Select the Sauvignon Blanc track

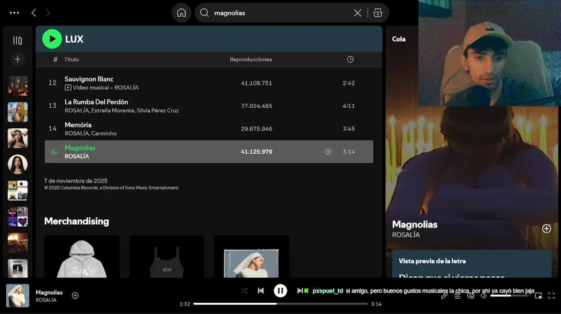pos(209,83)
